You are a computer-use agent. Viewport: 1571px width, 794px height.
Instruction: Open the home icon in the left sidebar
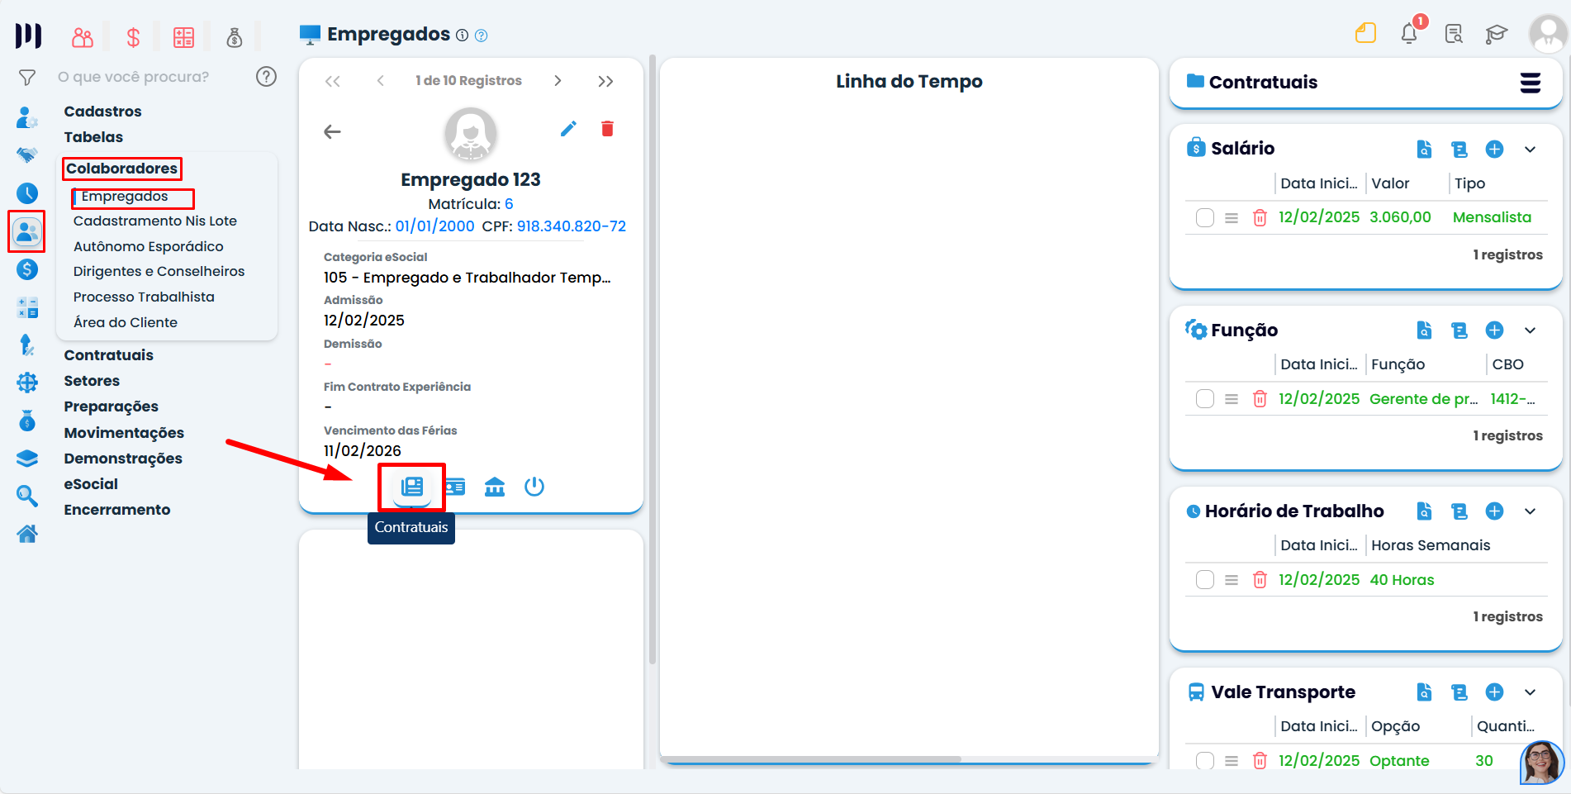pos(27,534)
